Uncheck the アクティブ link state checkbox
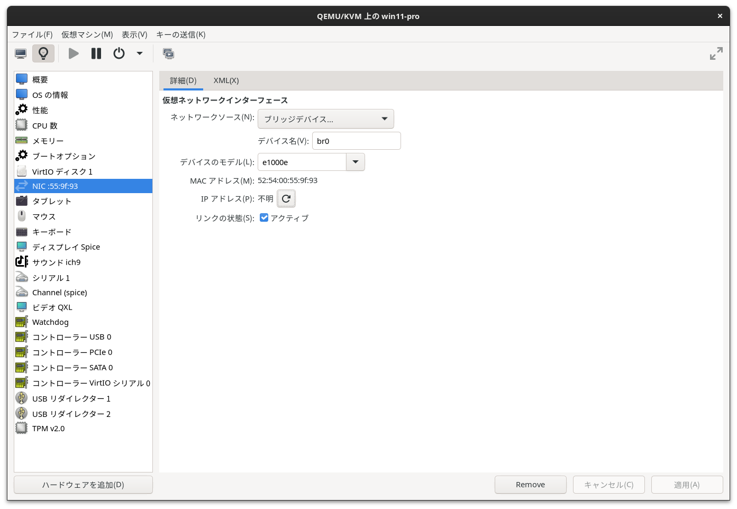This screenshot has height=509, width=737. click(263, 217)
